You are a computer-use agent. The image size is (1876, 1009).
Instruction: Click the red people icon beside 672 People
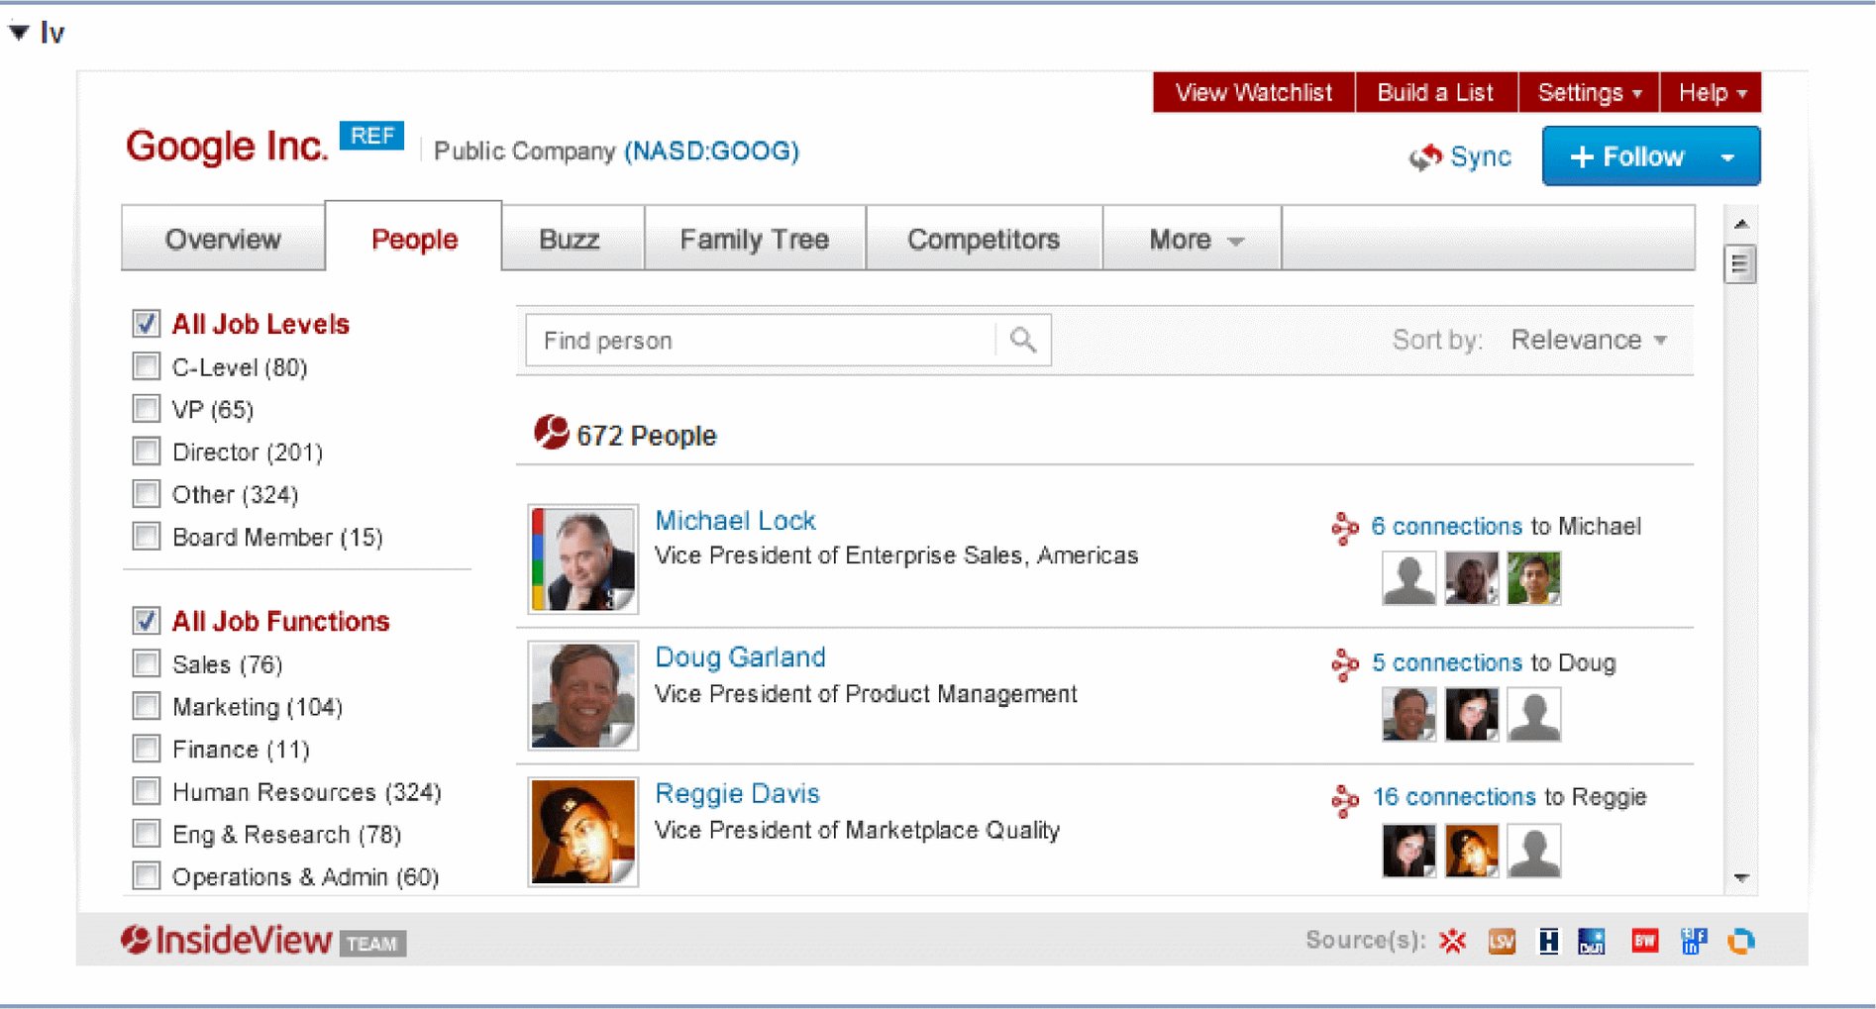pyautogui.click(x=551, y=433)
